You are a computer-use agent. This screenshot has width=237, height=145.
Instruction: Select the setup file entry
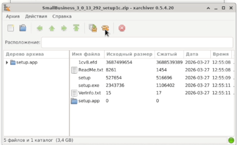click(x=84, y=78)
